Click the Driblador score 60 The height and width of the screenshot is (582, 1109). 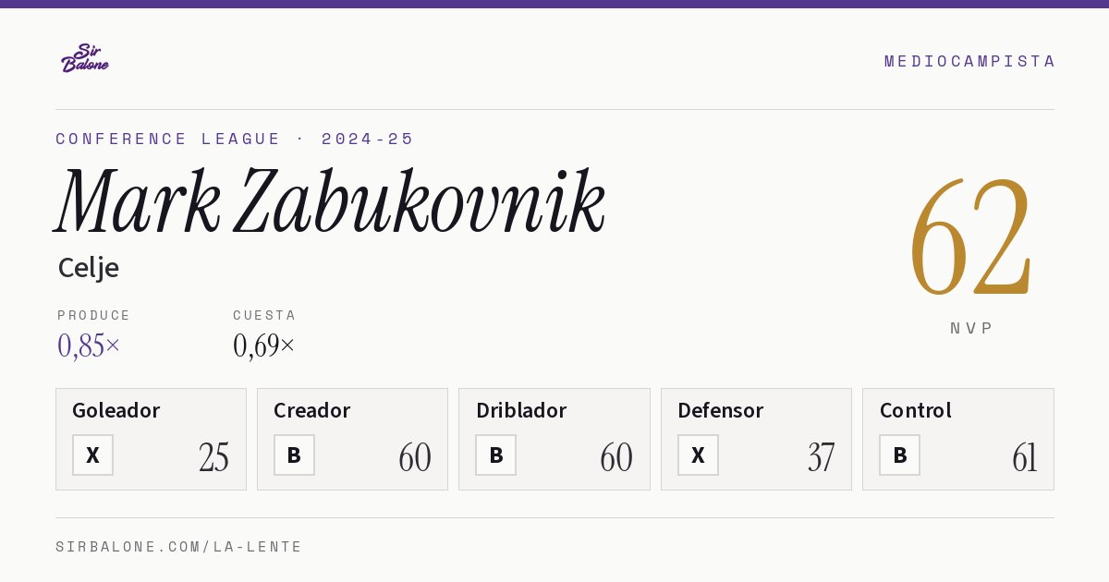(616, 457)
